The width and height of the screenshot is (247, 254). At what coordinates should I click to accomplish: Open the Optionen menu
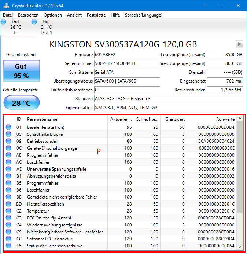[53, 15]
